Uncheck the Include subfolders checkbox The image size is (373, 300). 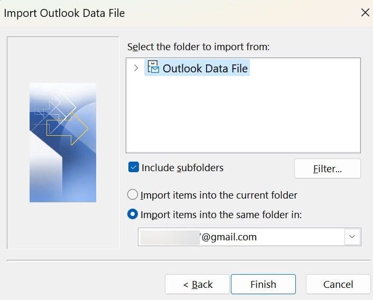coord(133,168)
